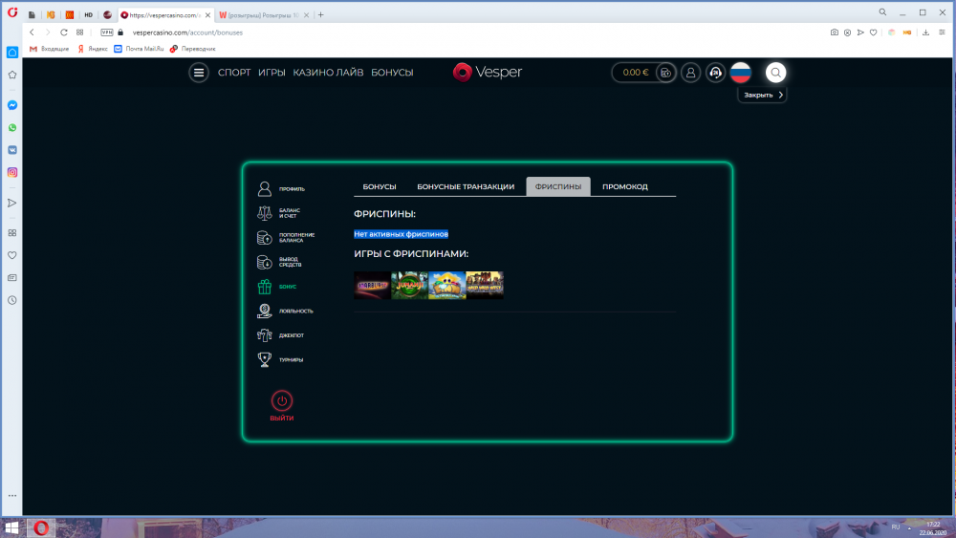956x538 pixels.
Task: Click the search magnifier icon in site header
Action: click(775, 73)
